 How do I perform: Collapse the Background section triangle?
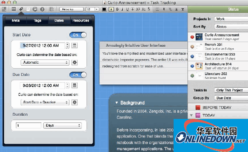(x=117, y=103)
